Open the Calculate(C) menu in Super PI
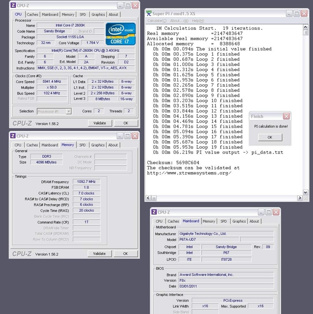The image size is (313, 314). pyautogui.click(x=157, y=20)
